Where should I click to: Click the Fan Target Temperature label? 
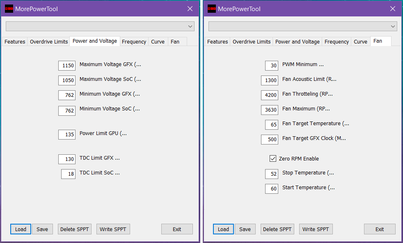pos(316,124)
